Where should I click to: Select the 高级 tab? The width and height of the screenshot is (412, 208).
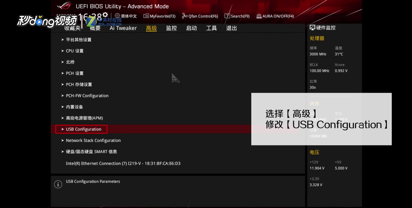(151, 28)
